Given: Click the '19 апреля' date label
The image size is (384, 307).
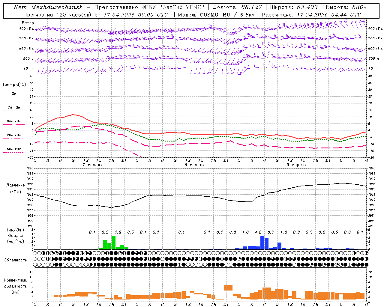Looking at the screenshot, I should (295, 165).
